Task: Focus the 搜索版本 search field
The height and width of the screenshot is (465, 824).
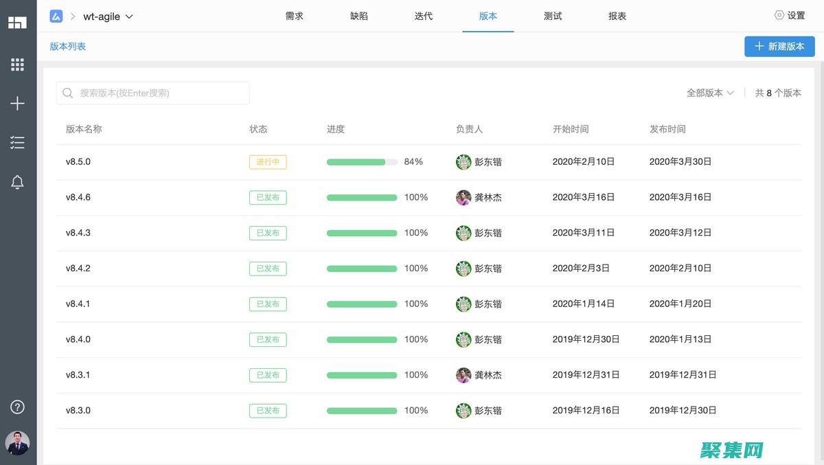Action: click(161, 93)
